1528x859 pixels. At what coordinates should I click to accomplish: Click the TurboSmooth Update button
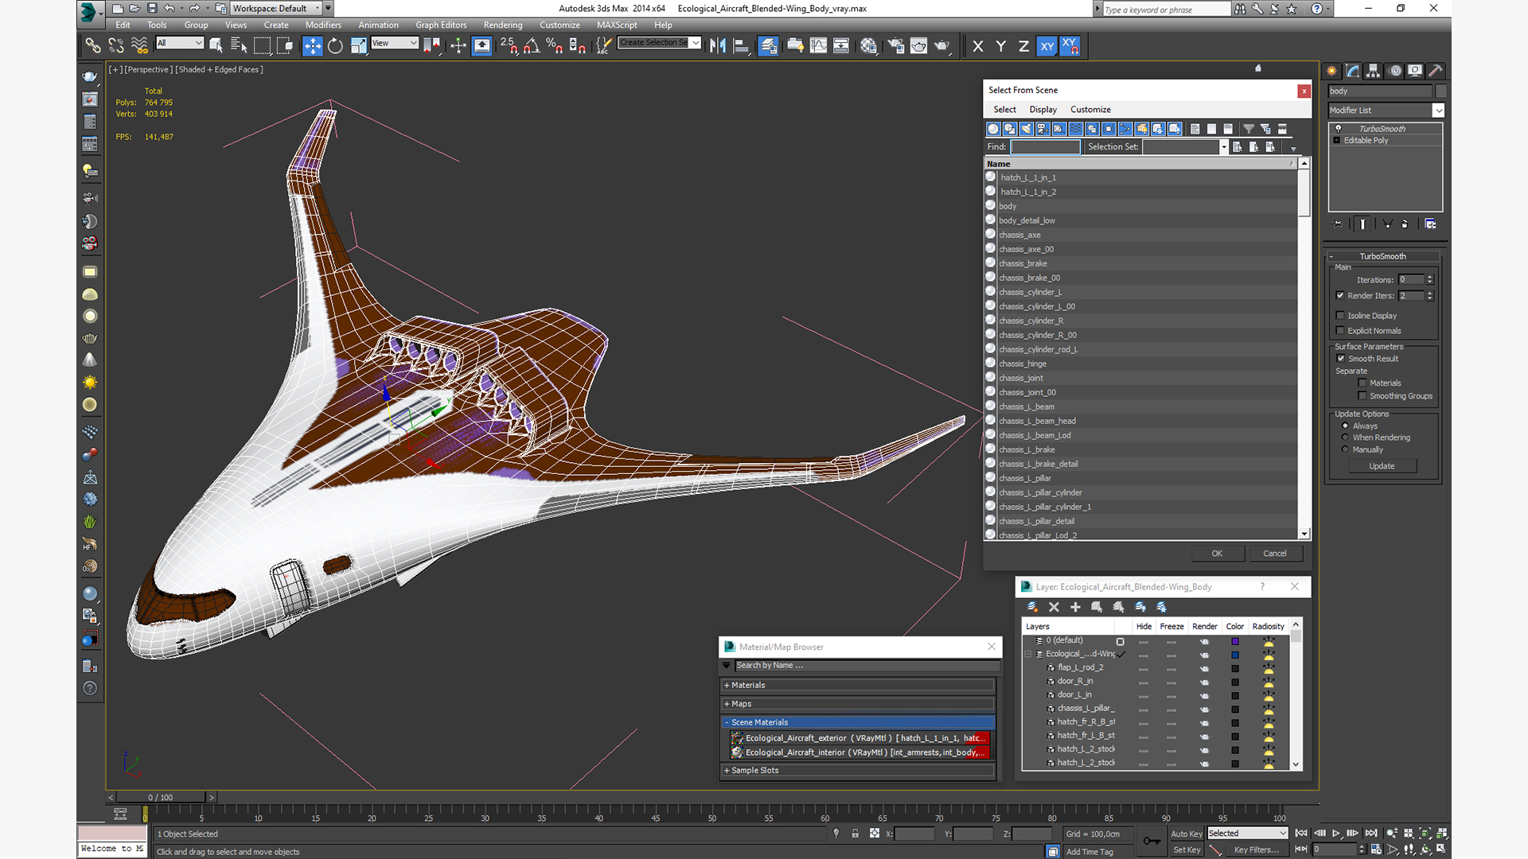tap(1382, 466)
